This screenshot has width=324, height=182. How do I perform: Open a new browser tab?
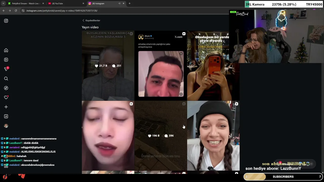point(130,4)
